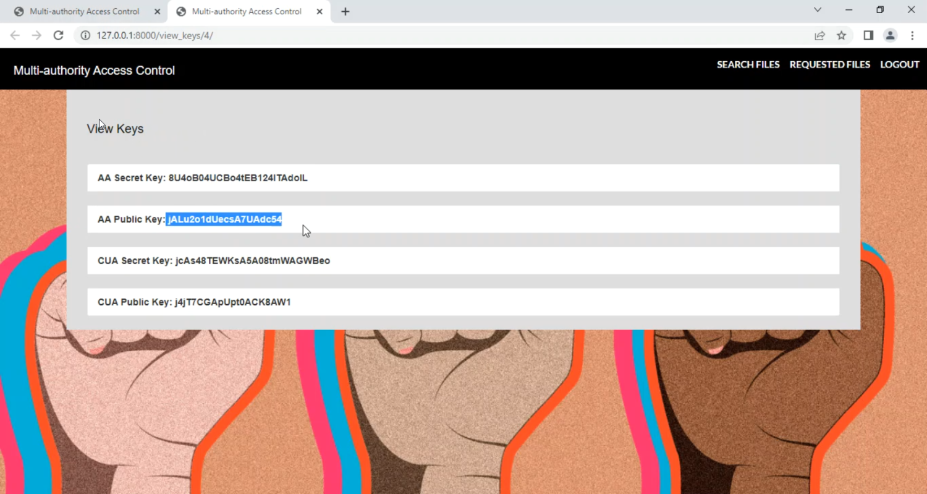Open the Chrome profile avatar
Viewport: 927px width, 494px height.
pos(890,35)
